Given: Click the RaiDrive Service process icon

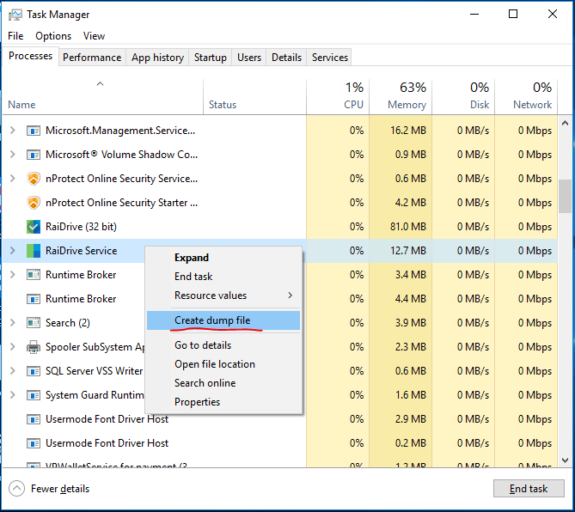Looking at the screenshot, I should (x=34, y=251).
